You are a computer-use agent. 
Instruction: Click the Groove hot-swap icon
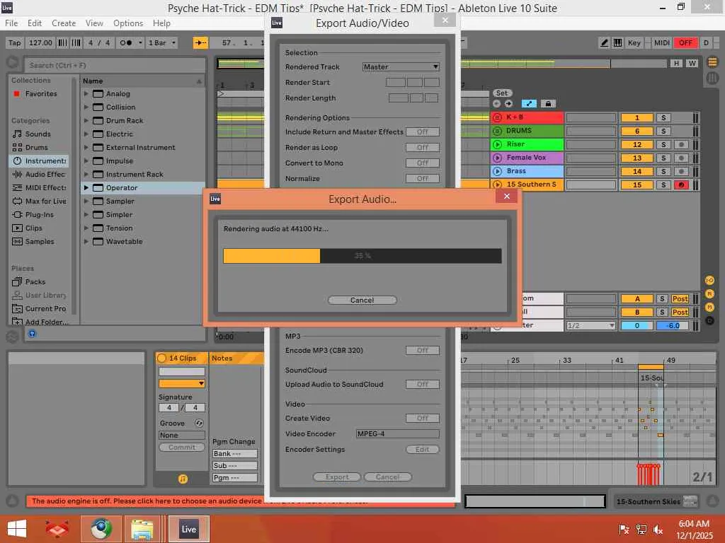[199, 423]
